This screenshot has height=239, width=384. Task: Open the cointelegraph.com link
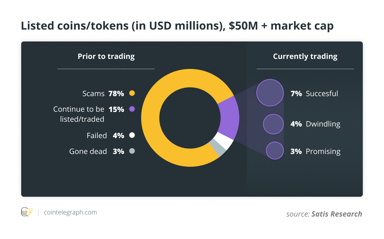click(x=70, y=212)
